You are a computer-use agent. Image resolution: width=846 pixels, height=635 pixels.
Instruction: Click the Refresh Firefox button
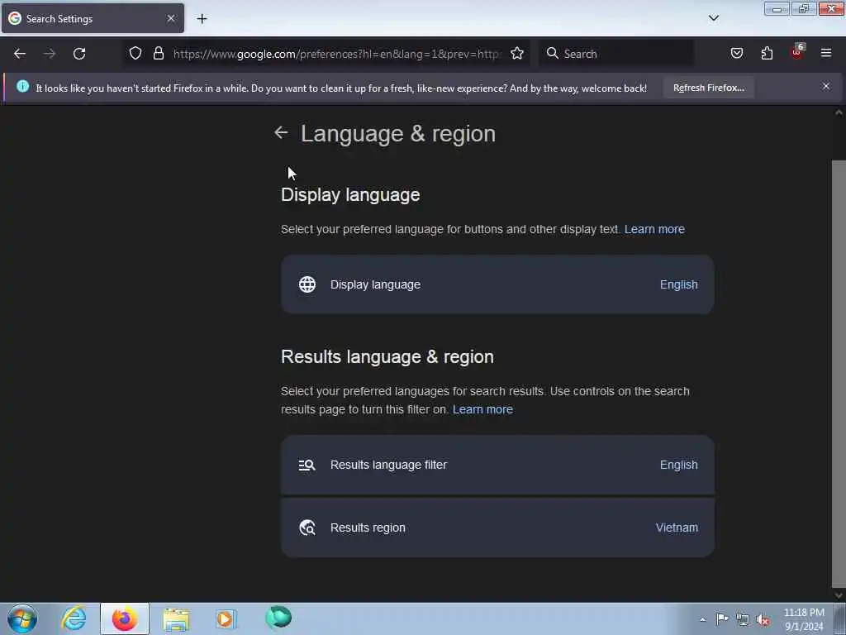pos(708,88)
